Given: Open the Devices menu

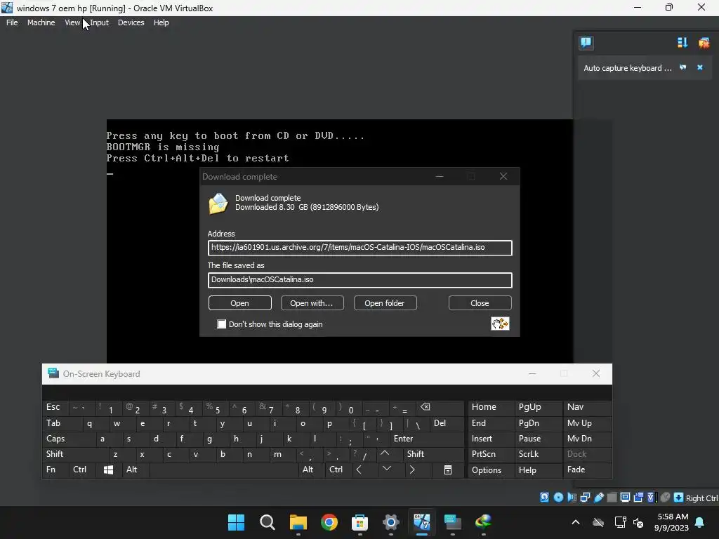Looking at the screenshot, I should click(131, 22).
